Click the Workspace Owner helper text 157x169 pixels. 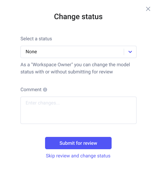(x=75, y=68)
